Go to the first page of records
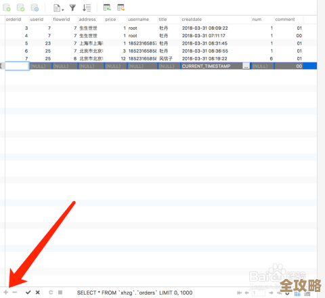 (239, 293)
